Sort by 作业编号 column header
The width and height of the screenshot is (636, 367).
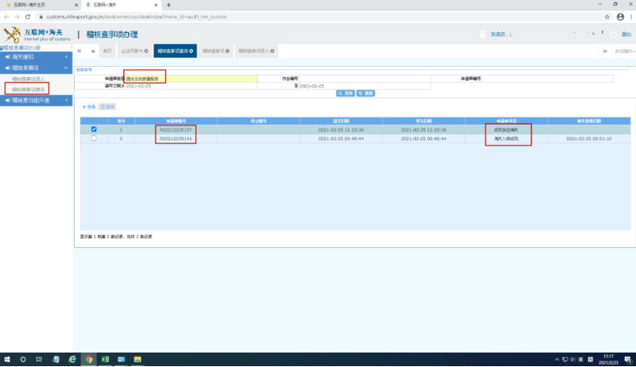pyautogui.click(x=259, y=121)
